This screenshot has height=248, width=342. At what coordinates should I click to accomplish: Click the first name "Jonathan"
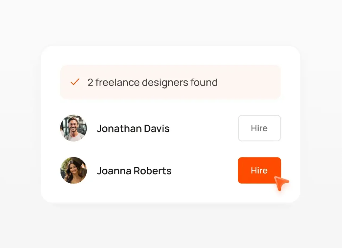[x=119, y=129]
